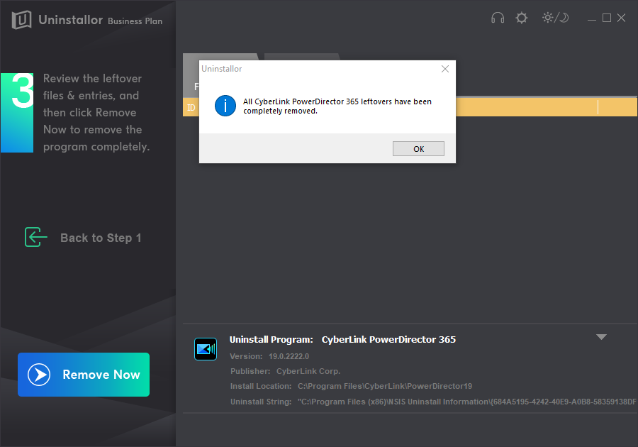Click the uninstall string path
Screen dimensions: 638x447
click(466, 402)
